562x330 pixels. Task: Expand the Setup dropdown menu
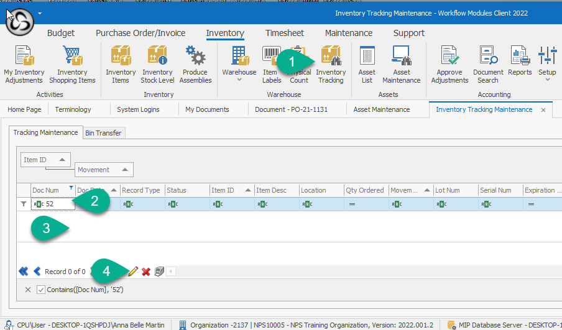pos(547,80)
